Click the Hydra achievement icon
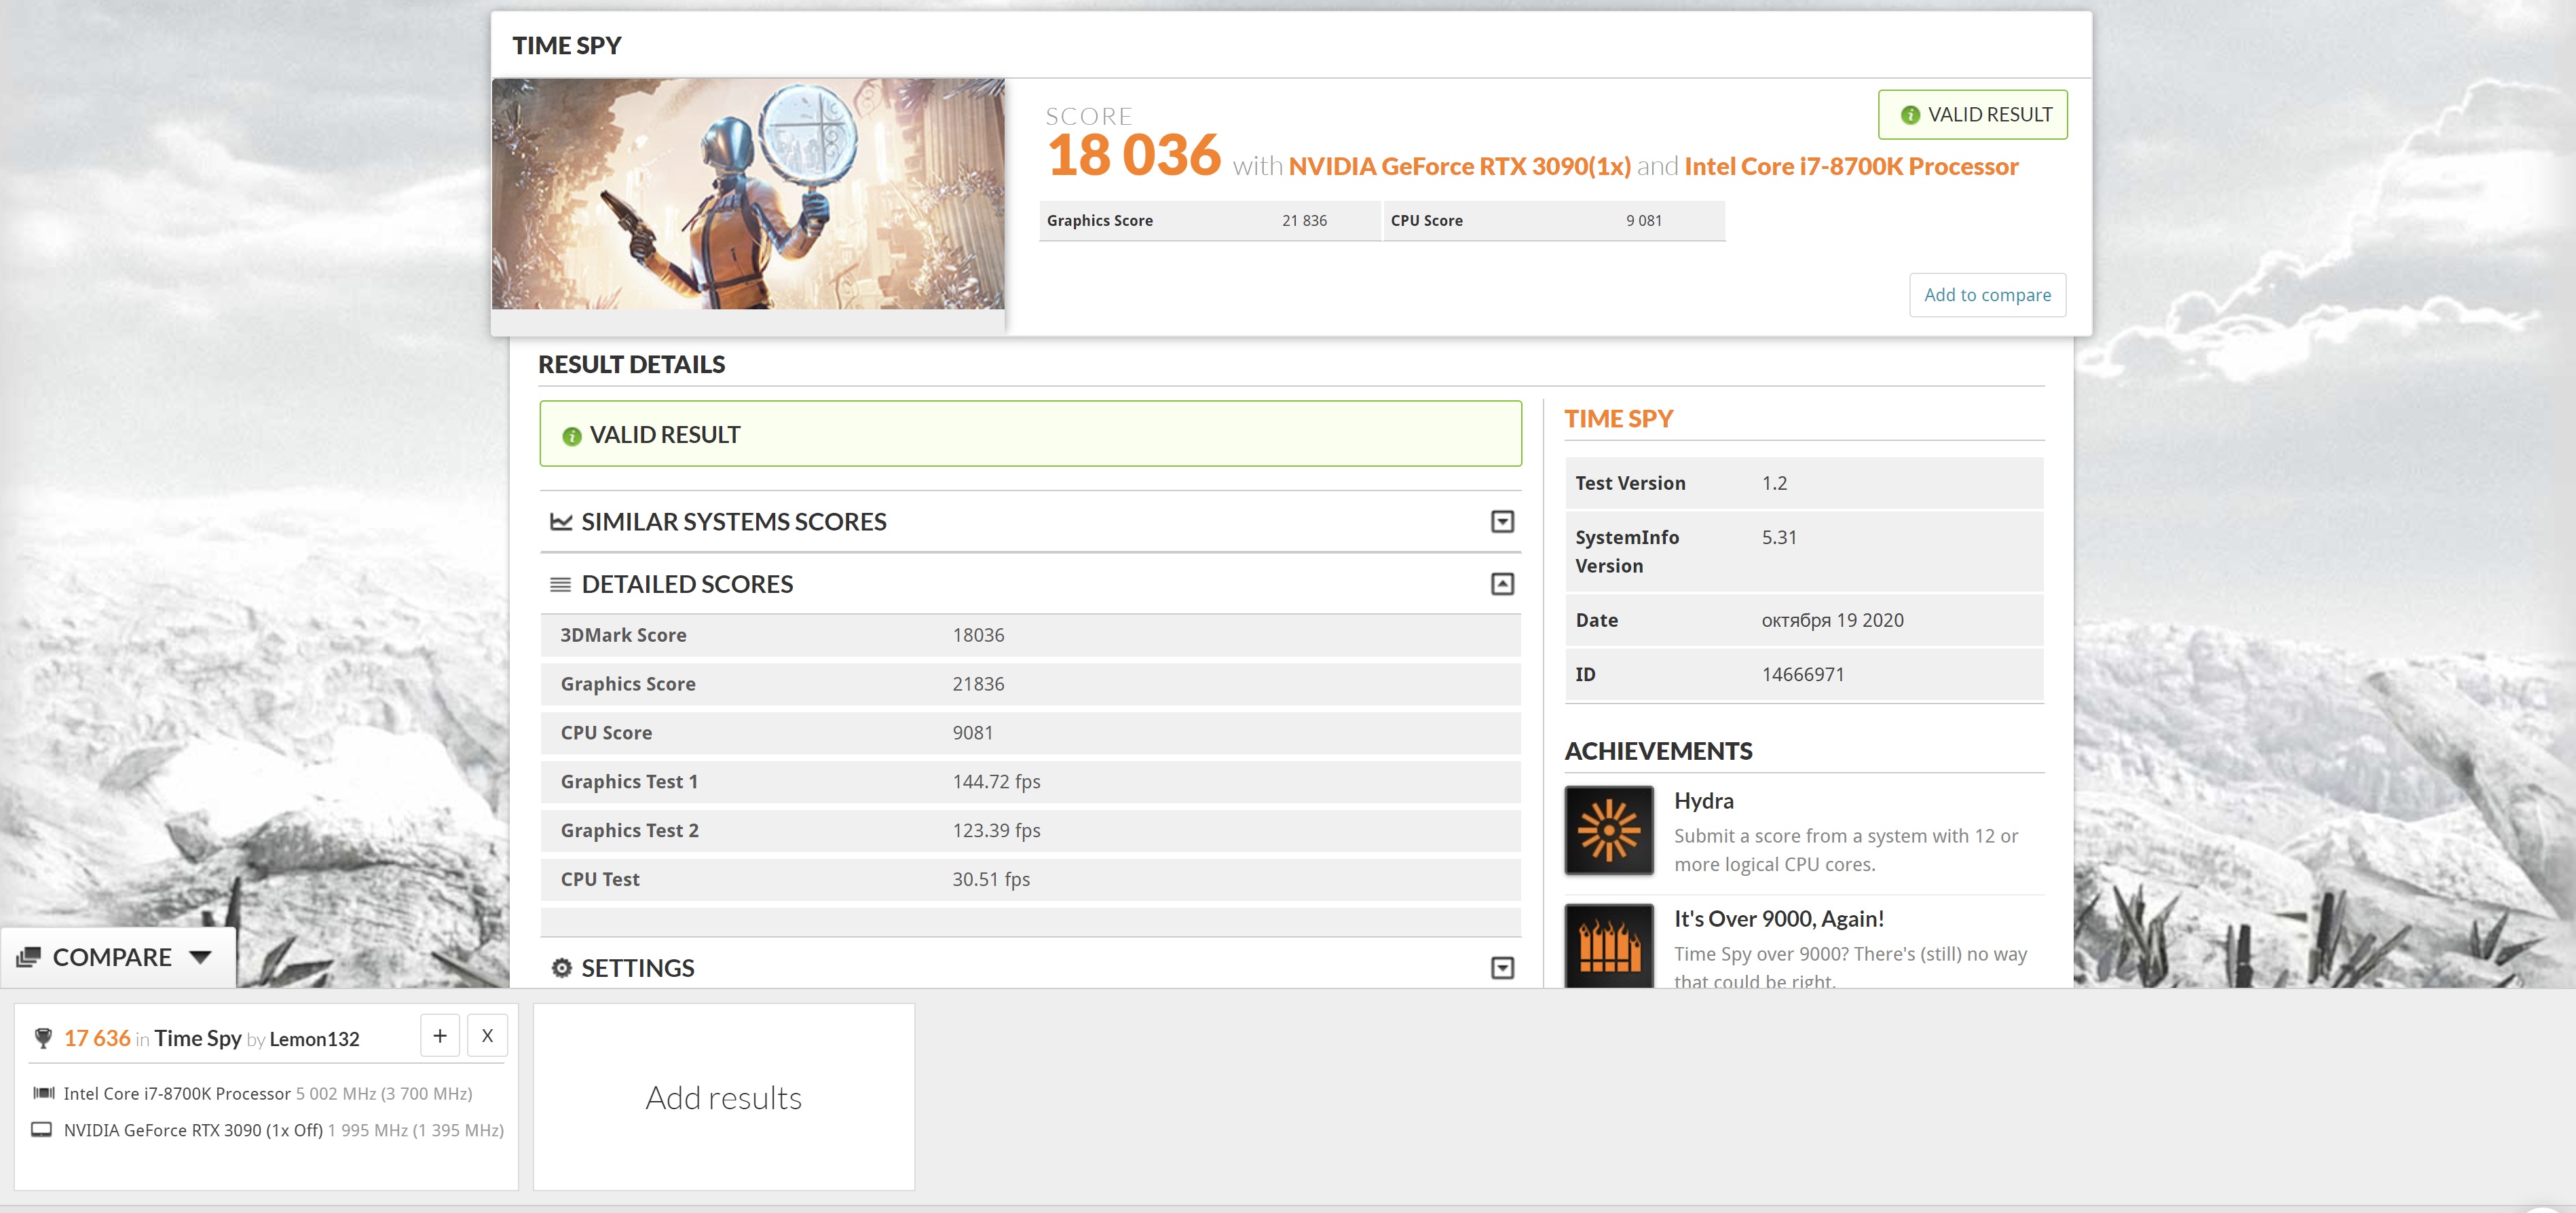Image resolution: width=2576 pixels, height=1213 pixels. point(1608,829)
